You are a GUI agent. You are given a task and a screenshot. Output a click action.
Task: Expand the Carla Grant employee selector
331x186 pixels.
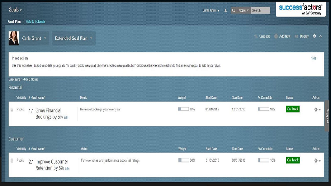tap(34, 38)
